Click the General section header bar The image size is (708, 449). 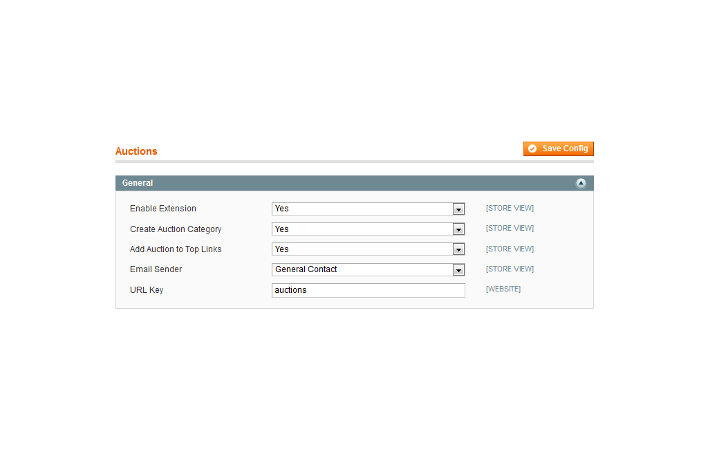[x=355, y=183]
